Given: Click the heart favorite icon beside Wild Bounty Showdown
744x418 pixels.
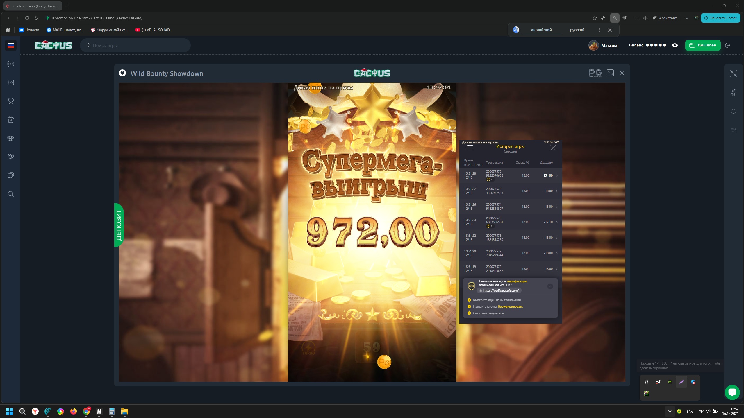Looking at the screenshot, I should 122,73.
